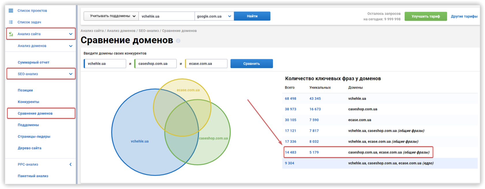The height and width of the screenshot is (189, 485).
Task: Open Список проектов in the sidebar
Action: [32, 11]
